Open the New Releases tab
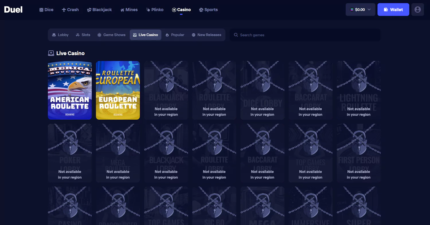The width and height of the screenshot is (430, 225). pos(206,35)
